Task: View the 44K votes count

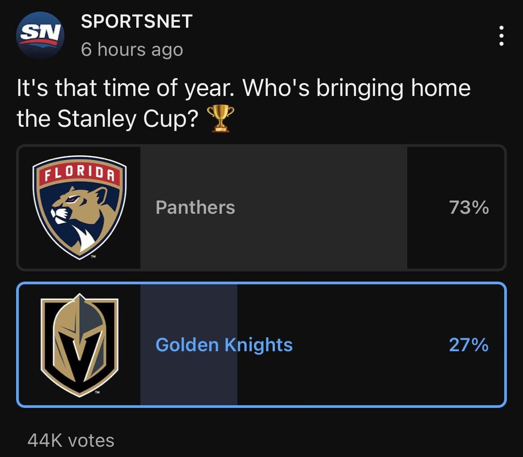Action: 71,440
